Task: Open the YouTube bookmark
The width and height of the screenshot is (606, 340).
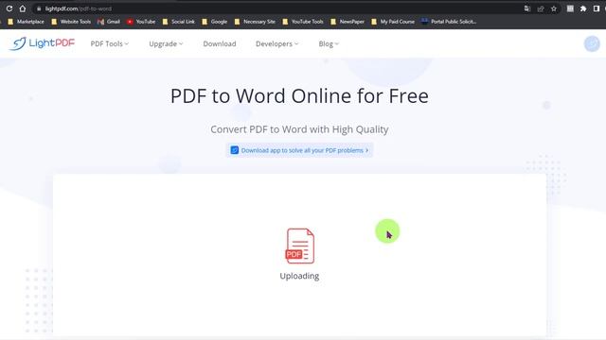Action: point(141,22)
